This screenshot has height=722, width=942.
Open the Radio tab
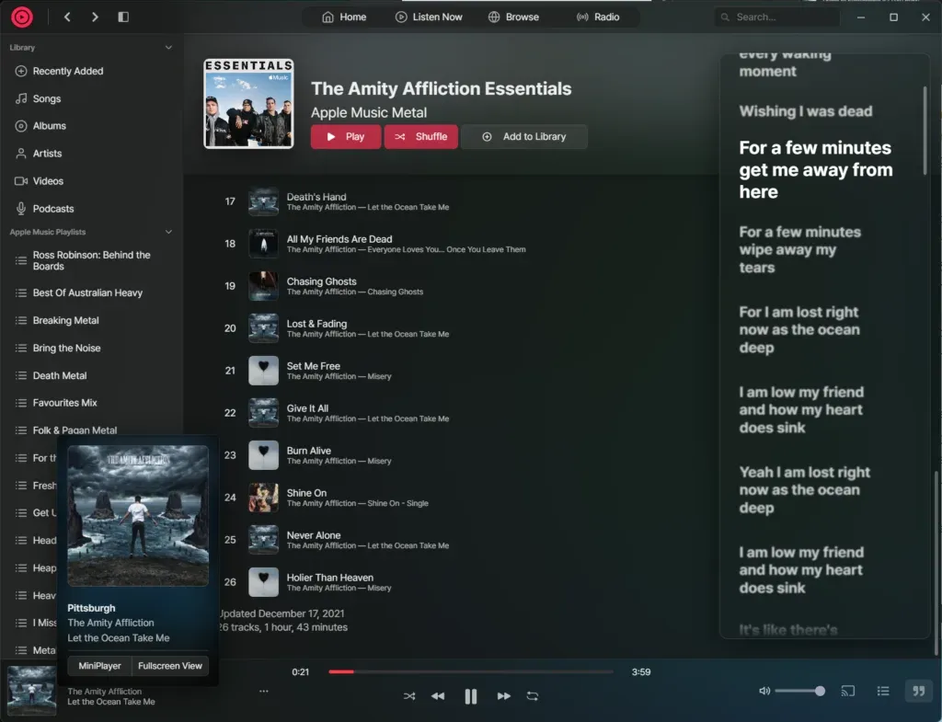(x=598, y=17)
